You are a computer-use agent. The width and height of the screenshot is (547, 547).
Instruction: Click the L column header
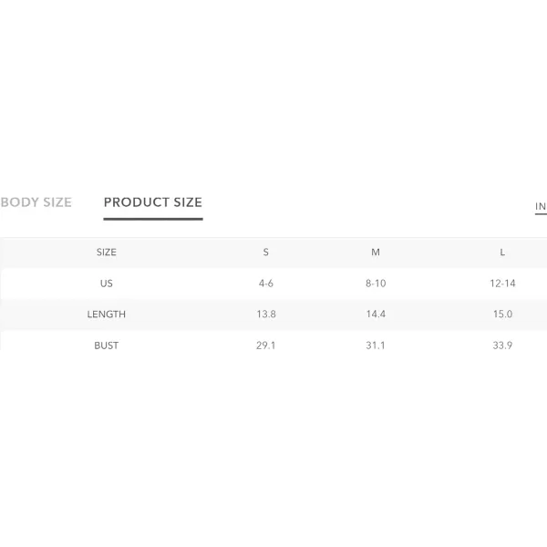[502, 253]
